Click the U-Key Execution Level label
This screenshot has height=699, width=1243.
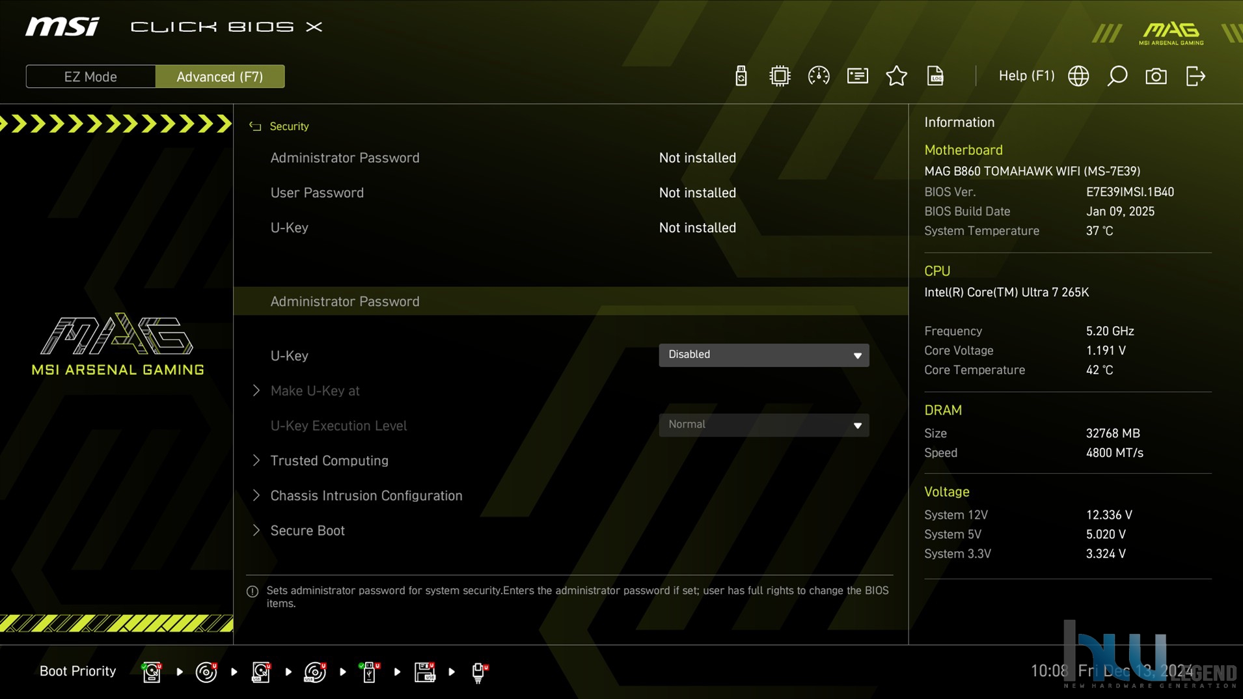[x=338, y=426]
